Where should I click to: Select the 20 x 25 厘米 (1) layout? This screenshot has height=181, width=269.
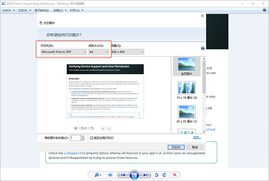(x=187, y=114)
